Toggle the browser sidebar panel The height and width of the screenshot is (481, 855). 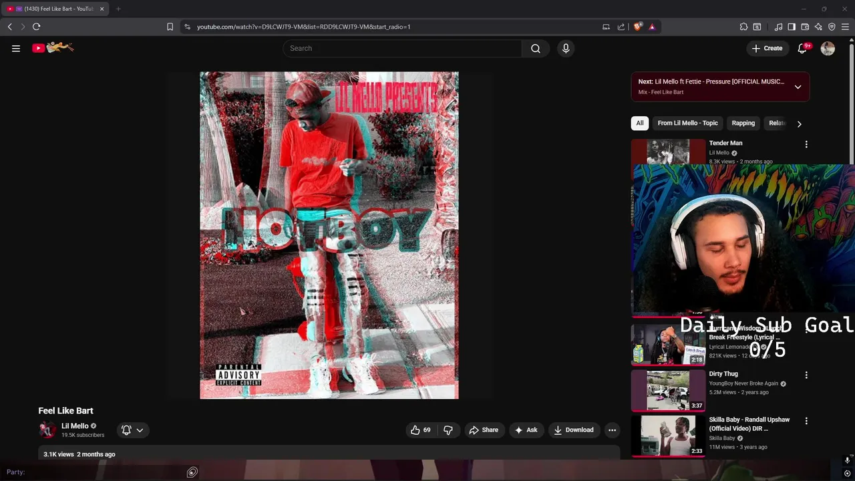(x=792, y=27)
